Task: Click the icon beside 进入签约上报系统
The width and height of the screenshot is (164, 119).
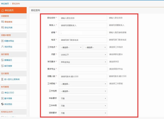Action: coord(3,79)
